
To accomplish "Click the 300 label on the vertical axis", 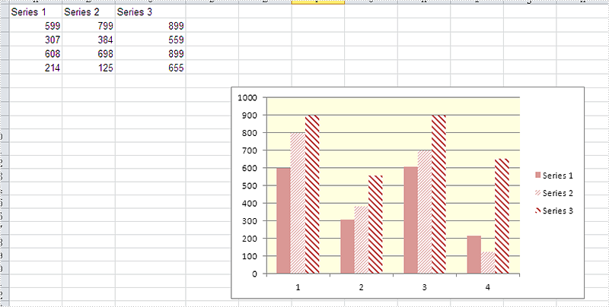I will pos(251,221).
